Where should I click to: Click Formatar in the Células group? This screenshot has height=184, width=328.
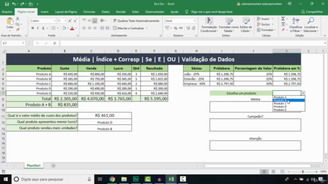tap(266, 30)
